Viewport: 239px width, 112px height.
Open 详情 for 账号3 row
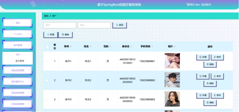[203, 95]
